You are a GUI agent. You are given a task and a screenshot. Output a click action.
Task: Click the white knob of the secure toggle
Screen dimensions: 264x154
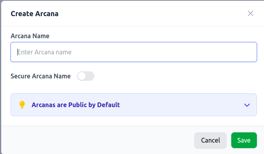82,76
